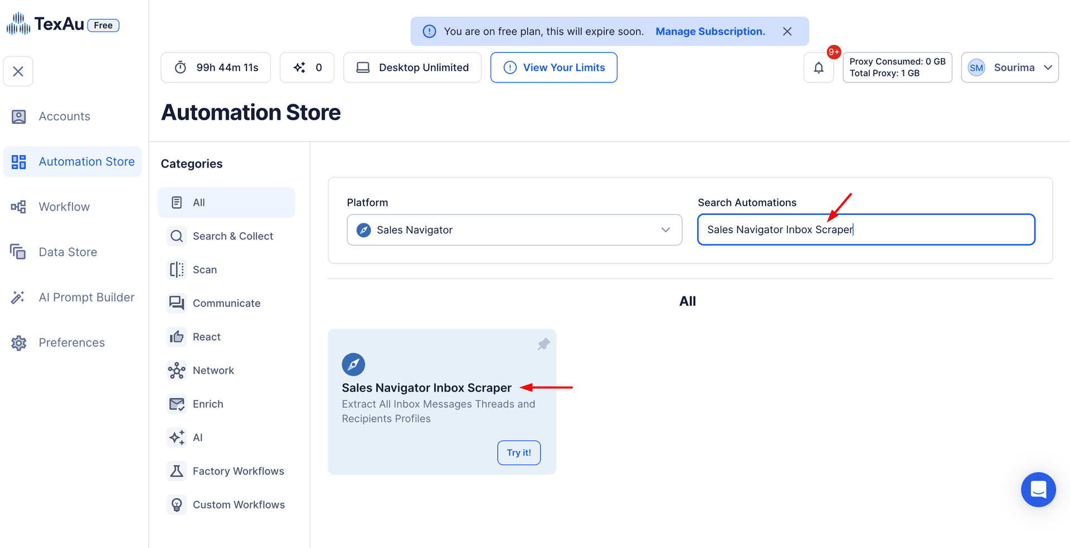Open Sales Navigator Inbox Scraper title
Screen dimensions: 1070x548
[x=426, y=388]
